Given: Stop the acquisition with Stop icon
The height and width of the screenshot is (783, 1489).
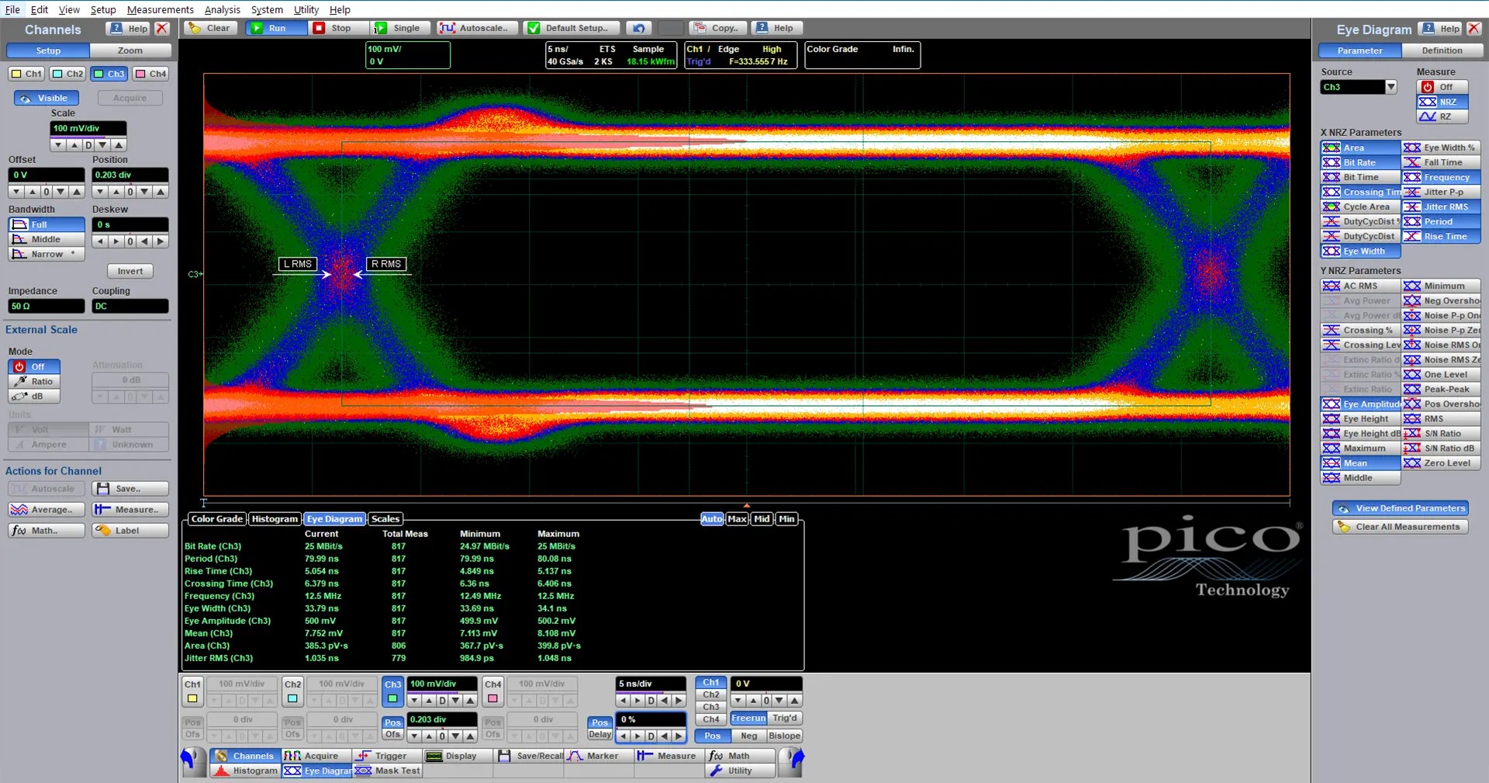Looking at the screenshot, I should pyautogui.click(x=320, y=28).
